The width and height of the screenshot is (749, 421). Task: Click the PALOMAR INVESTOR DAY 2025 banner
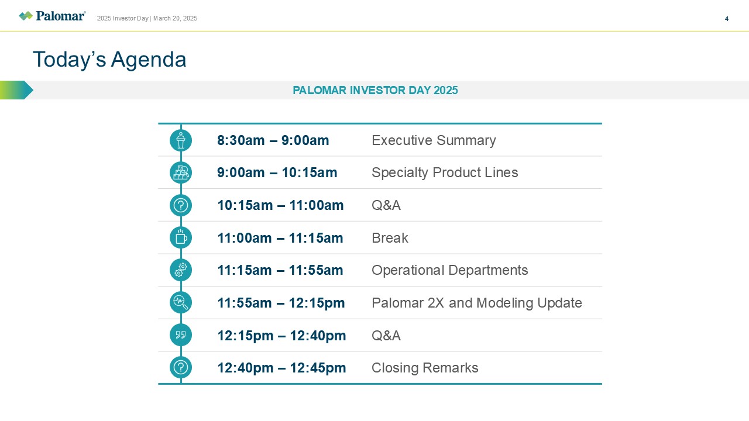(375, 90)
